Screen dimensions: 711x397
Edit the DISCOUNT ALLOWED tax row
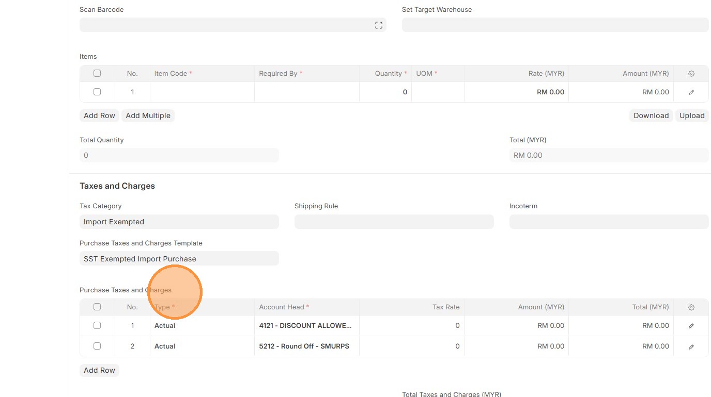tap(691, 326)
